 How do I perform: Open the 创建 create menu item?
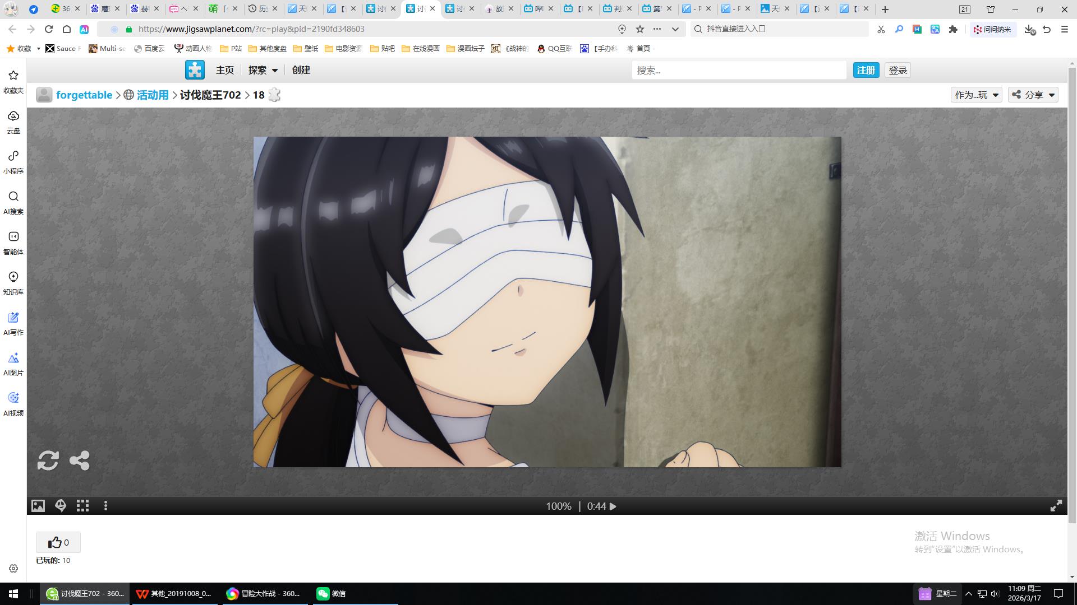pos(301,70)
